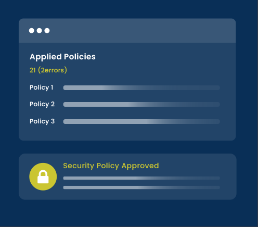Select the Policy 3 label
Image resolution: width=258 pixels, height=227 pixels.
[42, 121]
